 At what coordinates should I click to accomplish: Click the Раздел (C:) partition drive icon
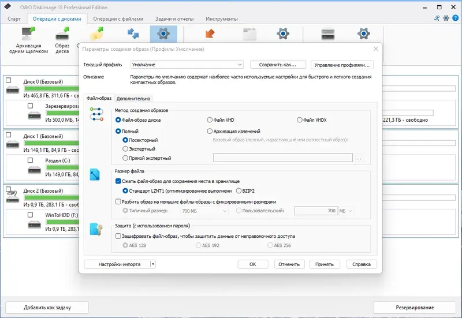(35, 170)
